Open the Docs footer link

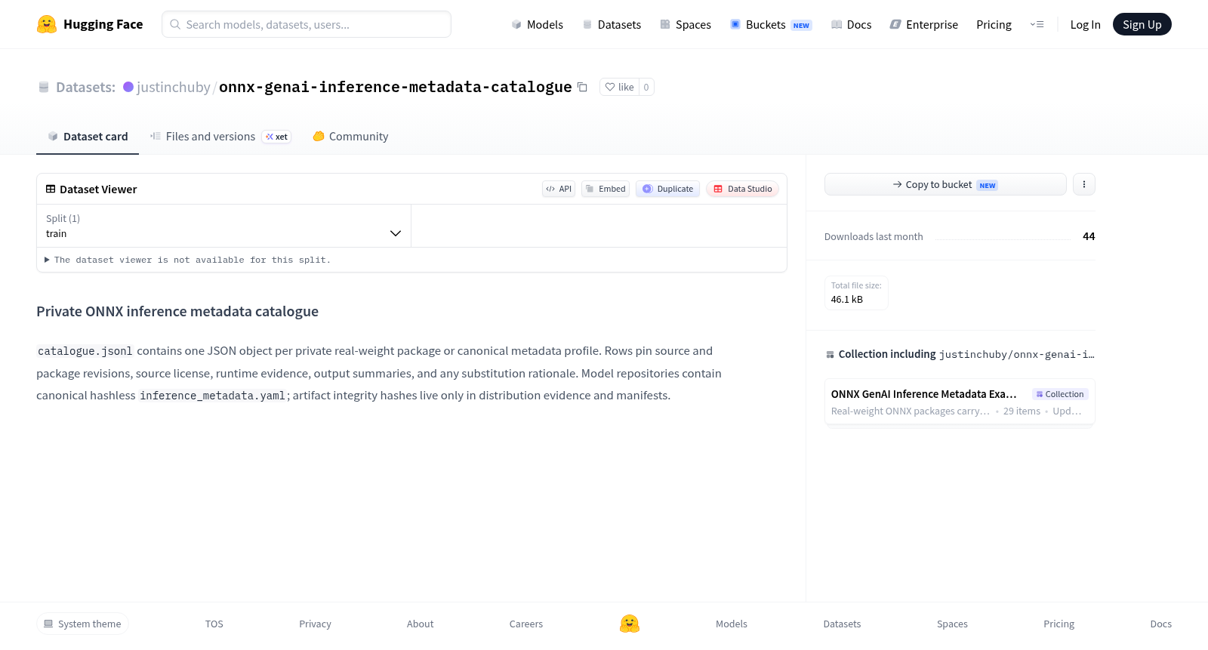[1160, 624]
